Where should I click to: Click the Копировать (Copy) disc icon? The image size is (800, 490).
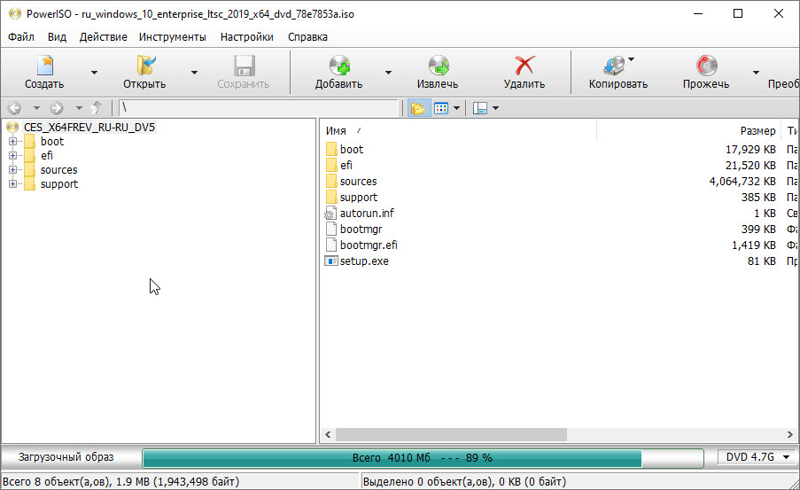point(614,66)
